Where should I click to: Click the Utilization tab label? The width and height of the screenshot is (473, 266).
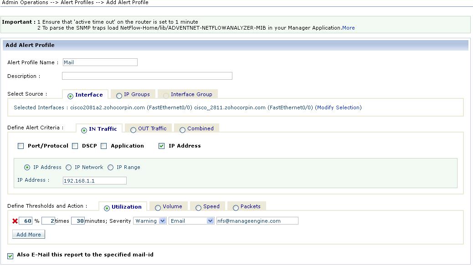(127, 207)
